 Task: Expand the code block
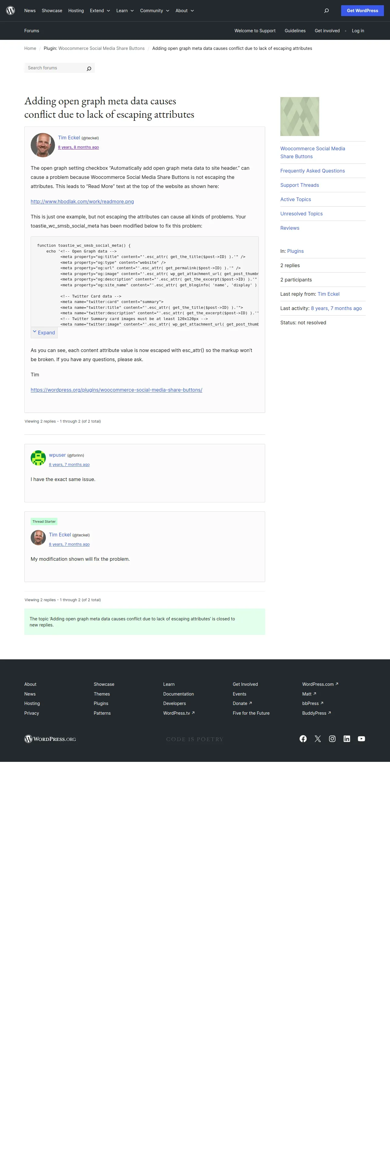(x=44, y=333)
